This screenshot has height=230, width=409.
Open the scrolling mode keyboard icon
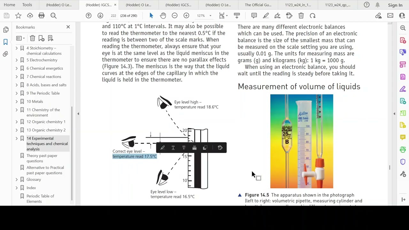(x=237, y=16)
